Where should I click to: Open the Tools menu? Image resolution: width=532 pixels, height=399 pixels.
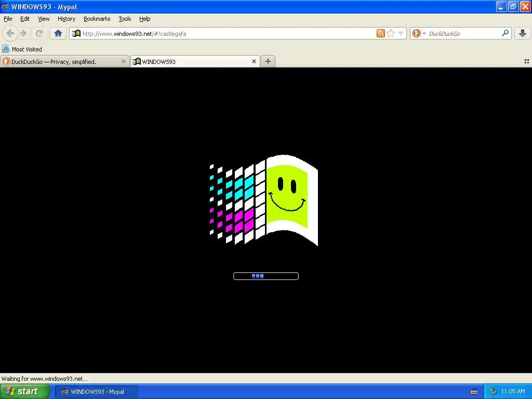[x=125, y=19]
